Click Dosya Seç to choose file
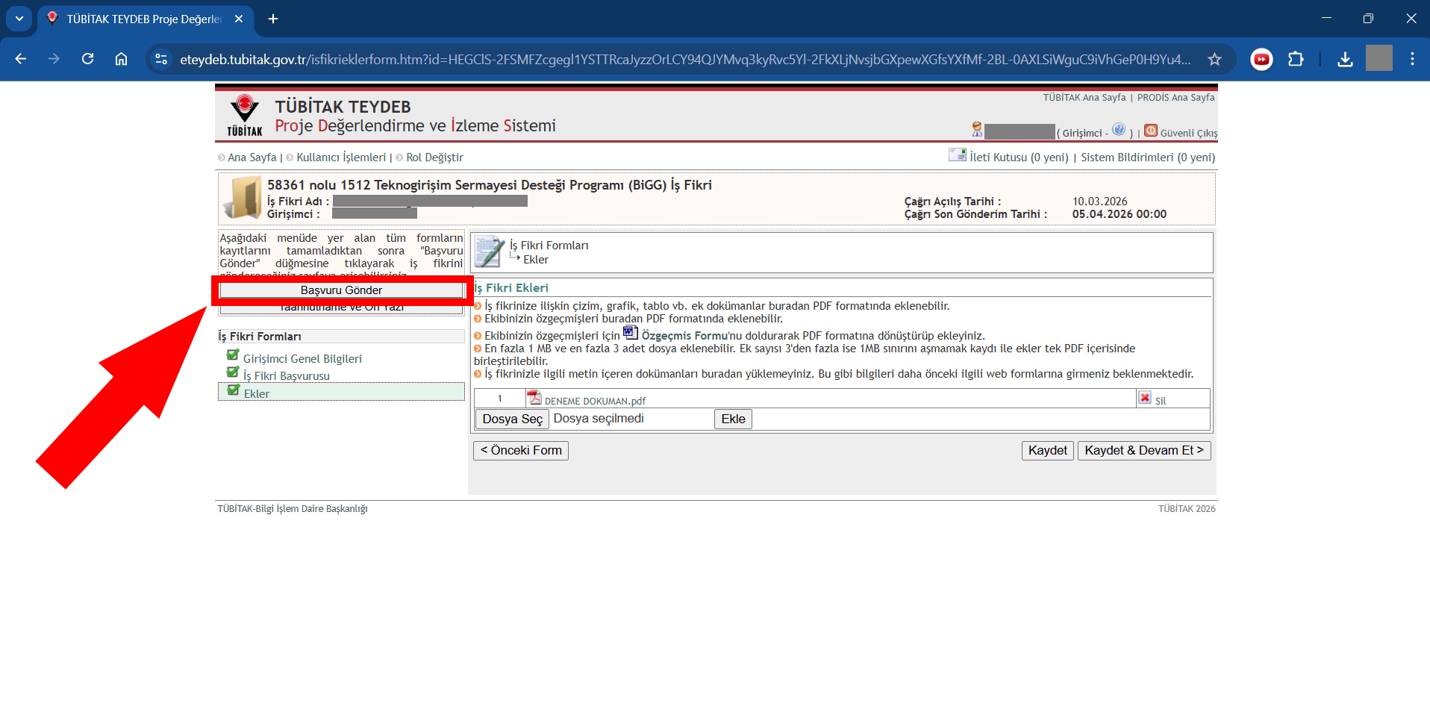Screen dimensions: 1430x715 pos(512,419)
